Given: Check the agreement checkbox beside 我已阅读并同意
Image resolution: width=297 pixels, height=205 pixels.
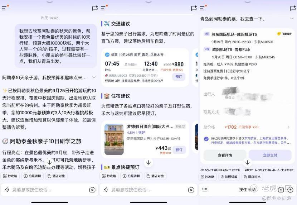Looking at the screenshot, I should (206, 139).
